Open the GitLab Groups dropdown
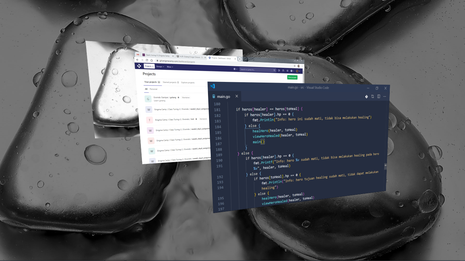This screenshot has height=261, width=465. [x=160, y=67]
